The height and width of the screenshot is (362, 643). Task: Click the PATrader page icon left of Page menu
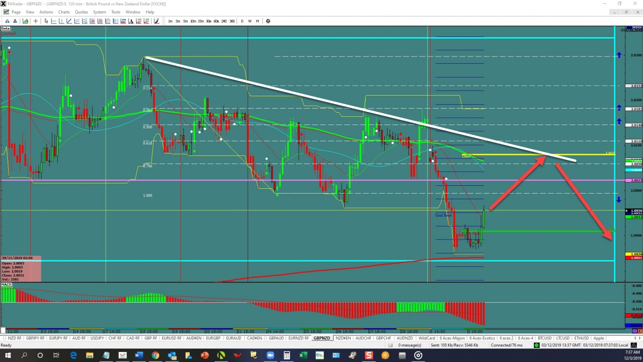[6, 12]
